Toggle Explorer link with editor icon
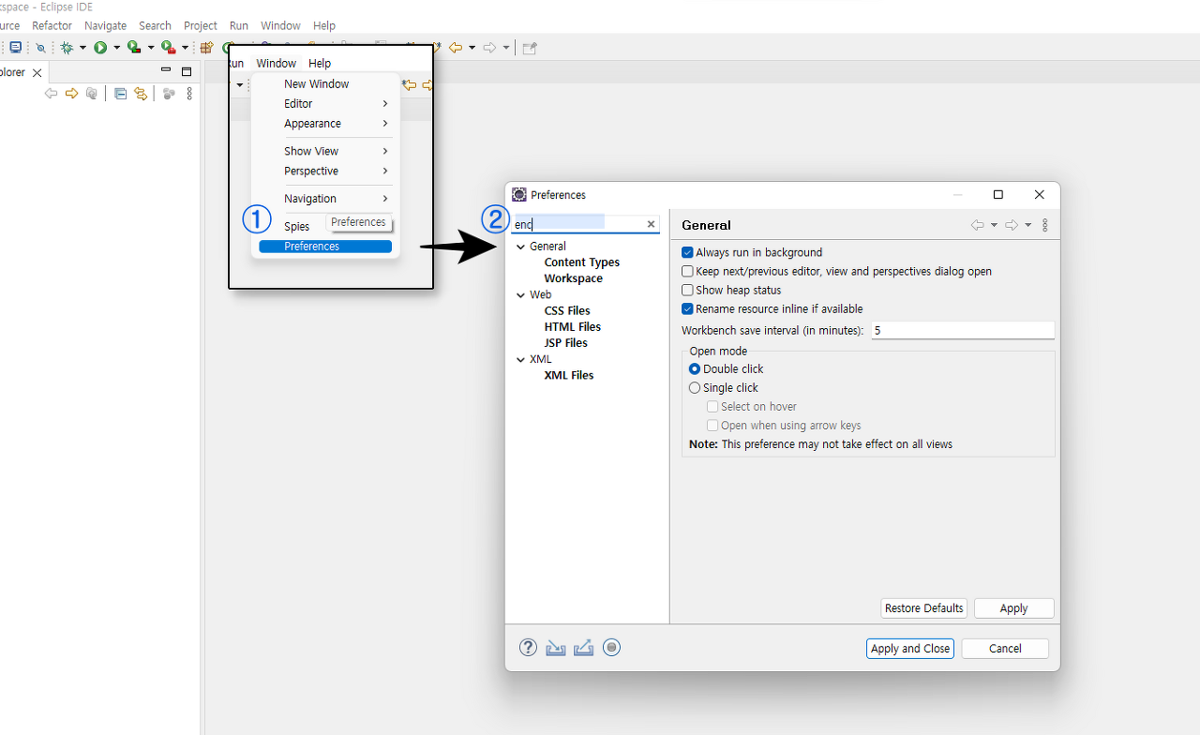The height and width of the screenshot is (735, 1200). tap(141, 94)
